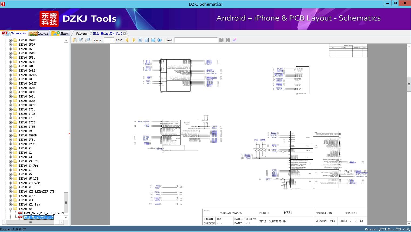Click the Find text field

(196, 40)
